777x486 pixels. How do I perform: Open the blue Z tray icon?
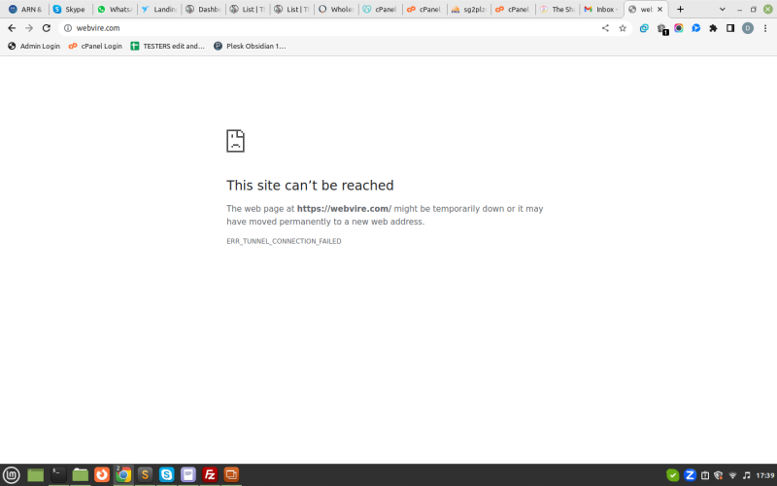coord(690,475)
